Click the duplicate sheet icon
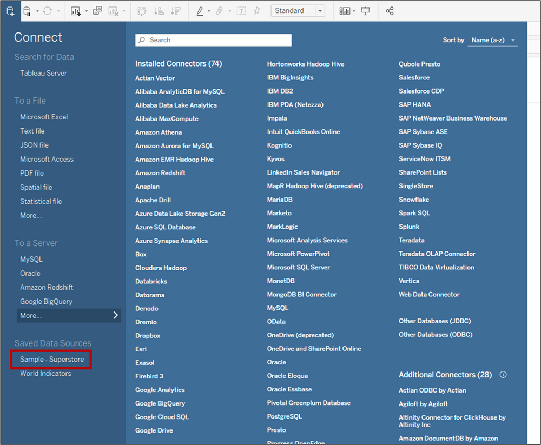The height and width of the screenshot is (445, 541). click(97, 11)
